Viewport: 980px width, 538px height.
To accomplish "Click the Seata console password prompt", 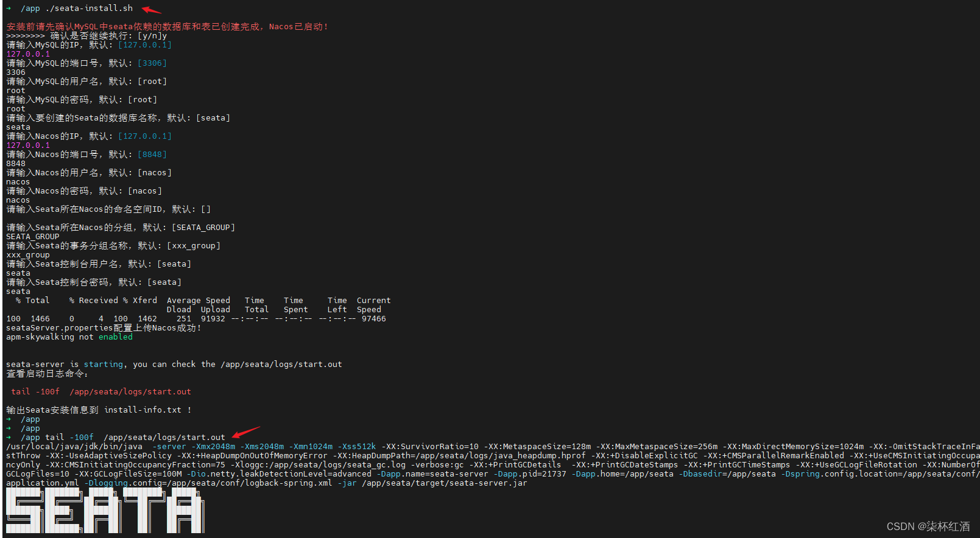I will [94, 282].
